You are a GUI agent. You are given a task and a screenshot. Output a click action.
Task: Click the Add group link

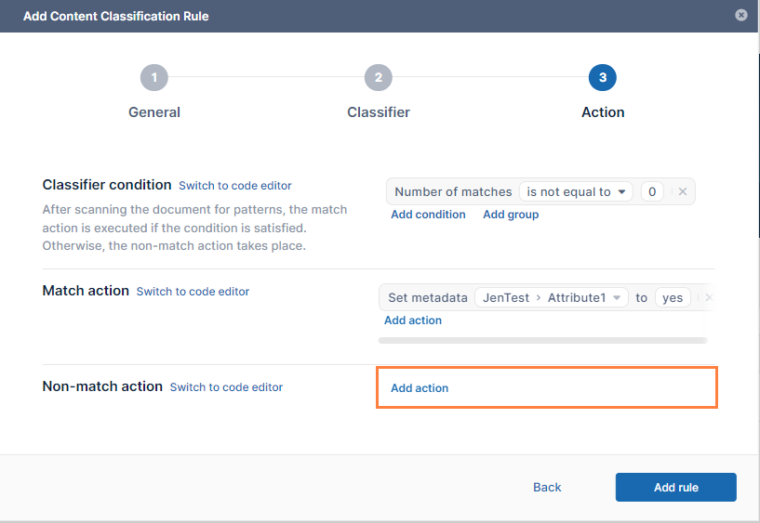click(511, 215)
